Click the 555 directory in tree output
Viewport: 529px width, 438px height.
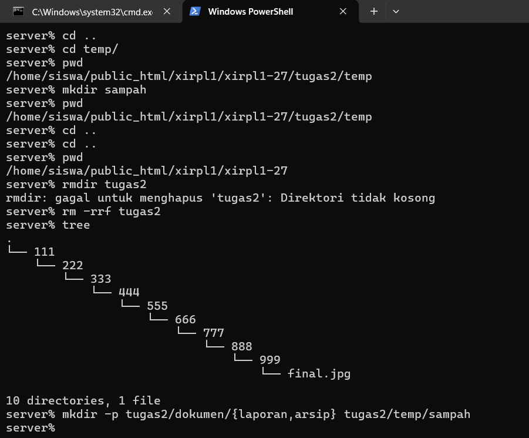[157, 306]
